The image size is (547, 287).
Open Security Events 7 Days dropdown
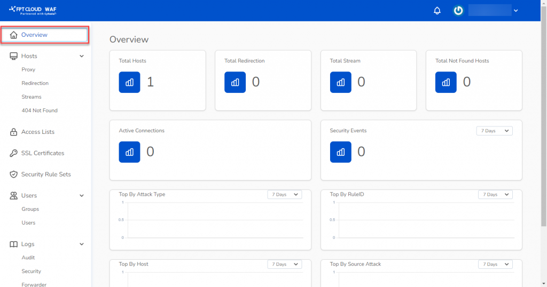point(494,131)
